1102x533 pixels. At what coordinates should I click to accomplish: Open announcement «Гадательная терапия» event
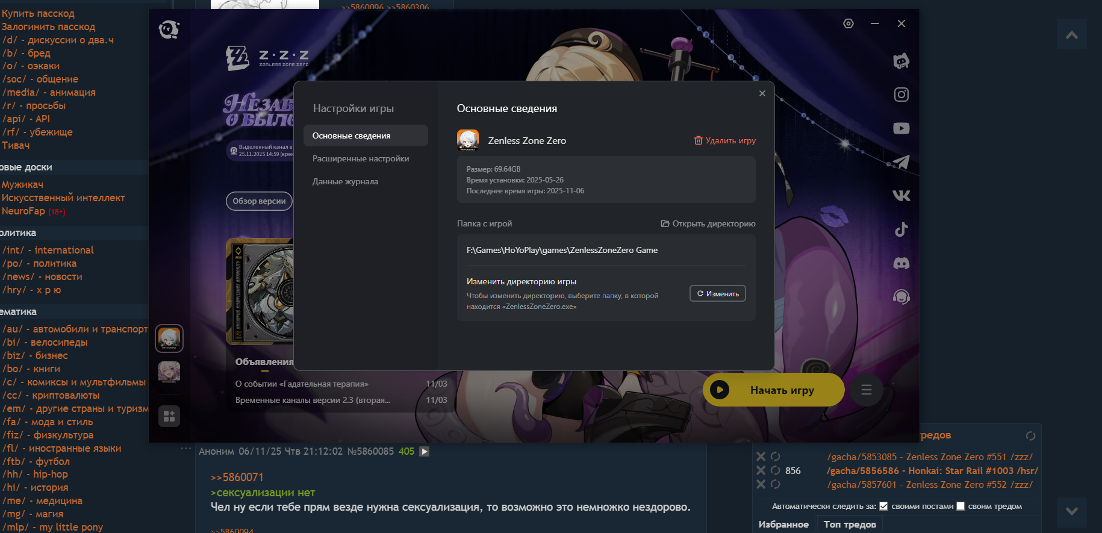(x=302, y=384)
